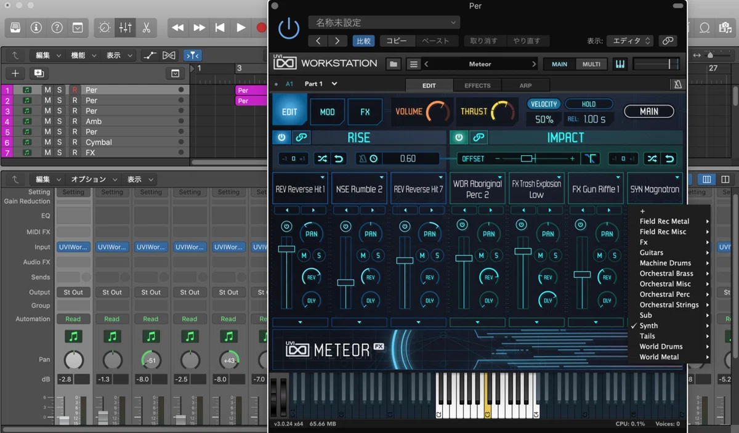Click the RISE section undo arrow icon
The height and width of the screenshot is (433, 739).
339,159
